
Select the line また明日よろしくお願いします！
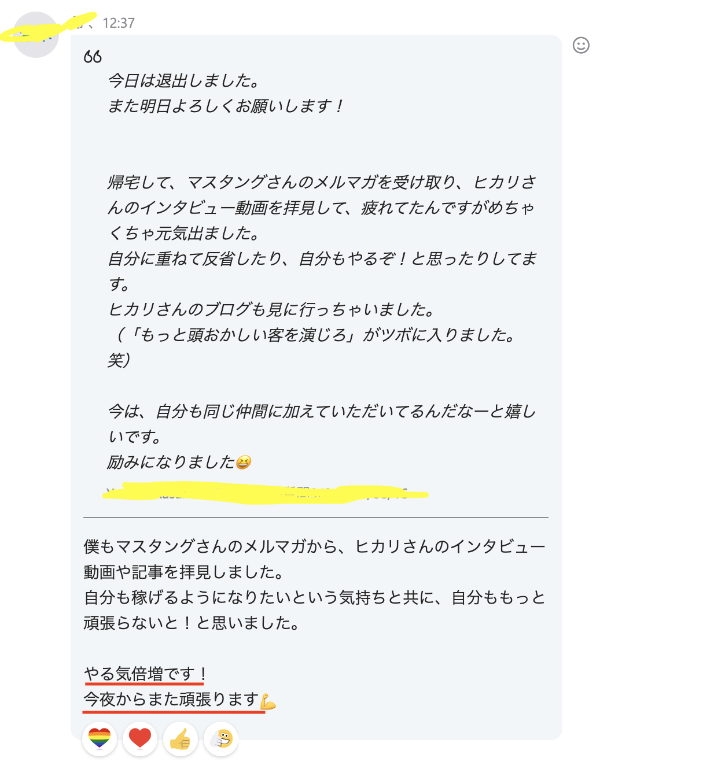click(x=226, y=106)
